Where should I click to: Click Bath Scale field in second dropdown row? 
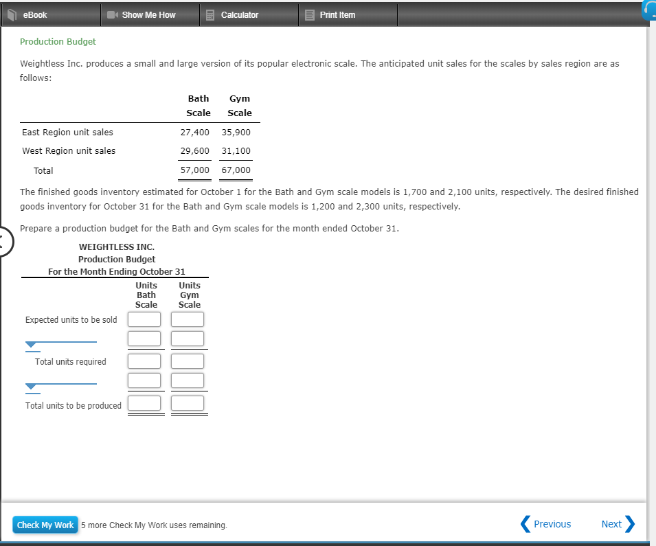[144, 380]
